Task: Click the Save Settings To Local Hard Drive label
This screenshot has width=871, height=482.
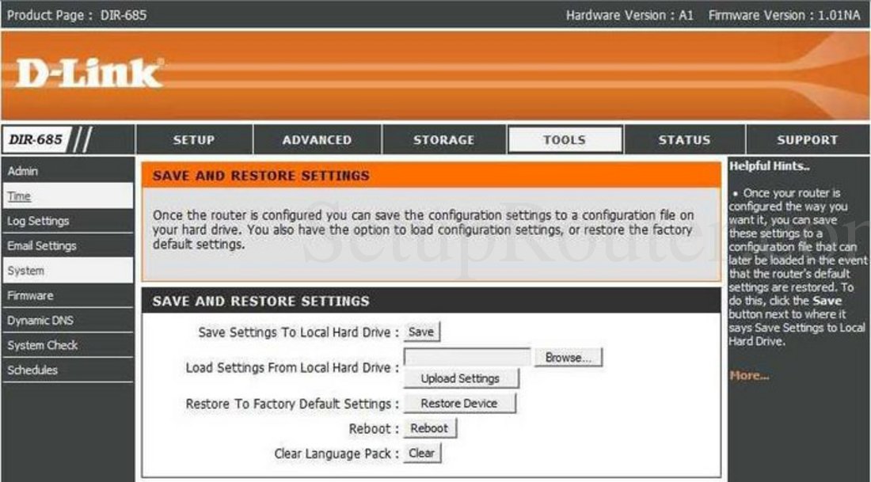Action: click(x=299, y=332)
